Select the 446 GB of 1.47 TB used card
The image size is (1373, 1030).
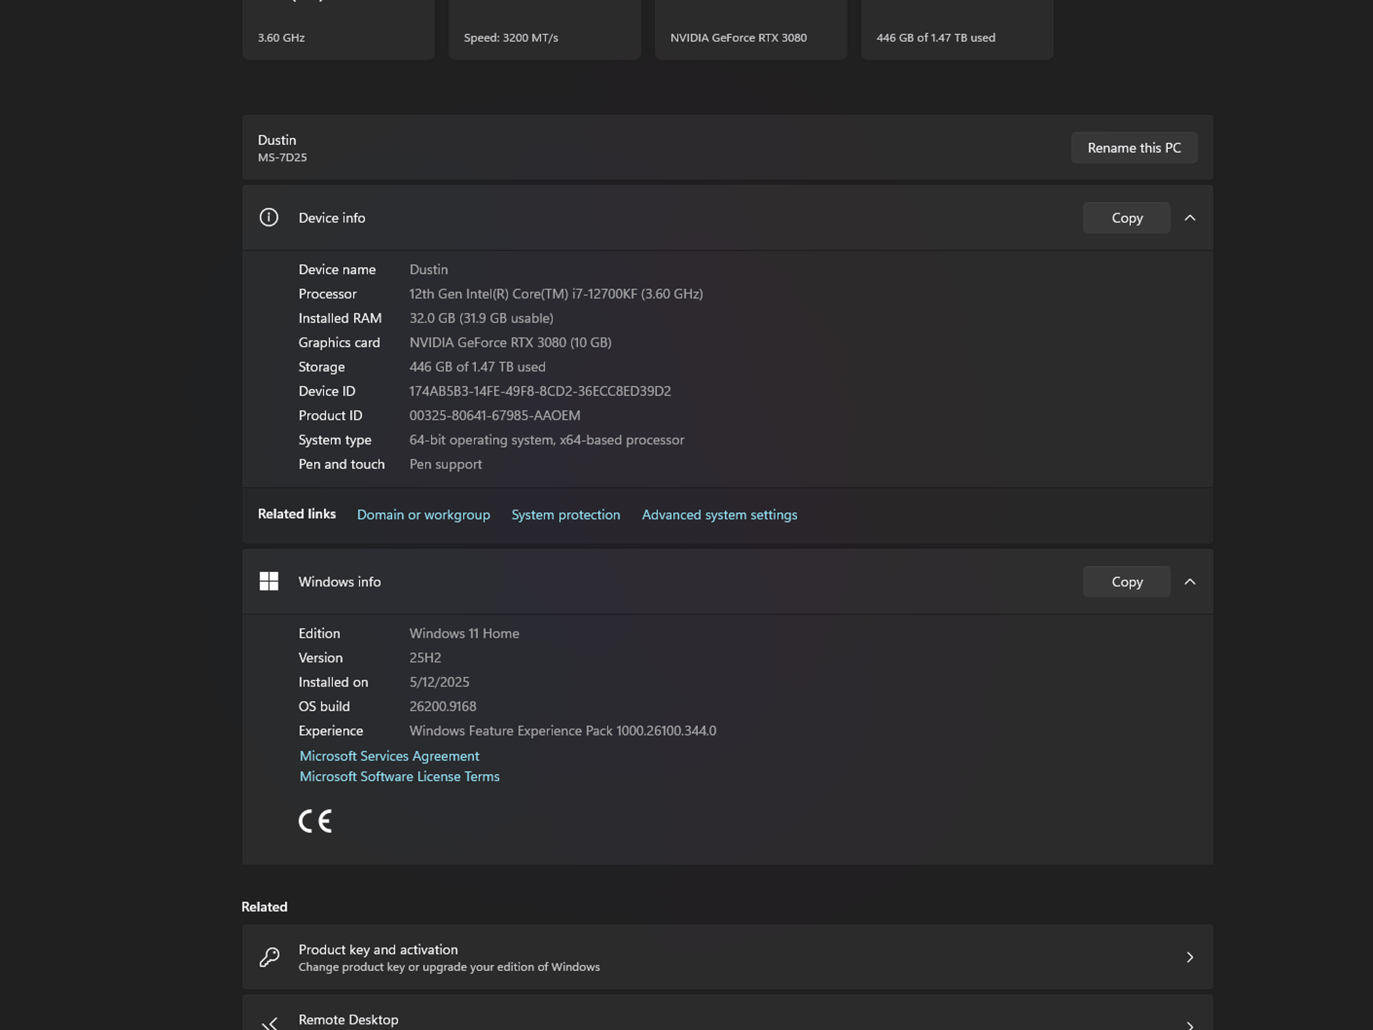957,30
